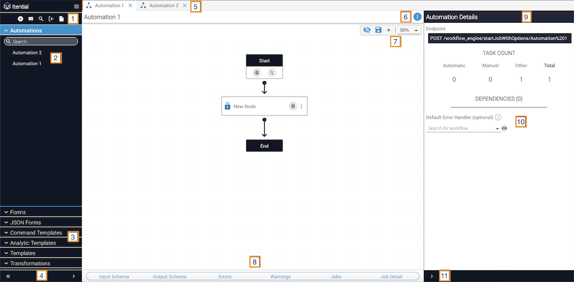Open the hamburger menu beside Itential logo
574x282 pixels.
tap(76, 6)
